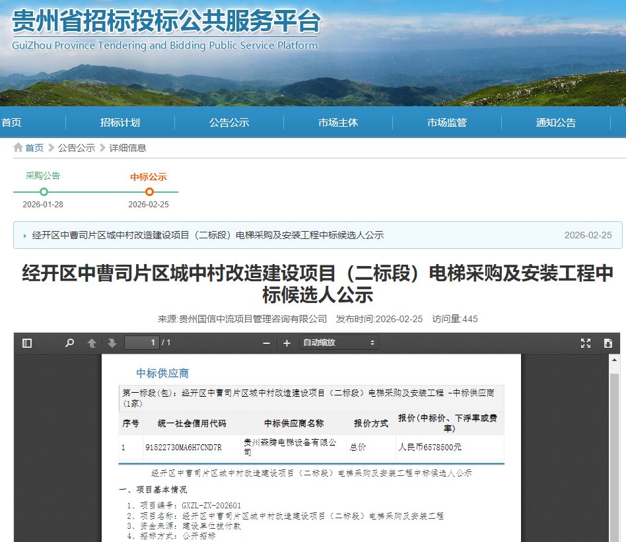The image size is (626, 542).
Task: Download the PDF document
Action: click(608, 343)
